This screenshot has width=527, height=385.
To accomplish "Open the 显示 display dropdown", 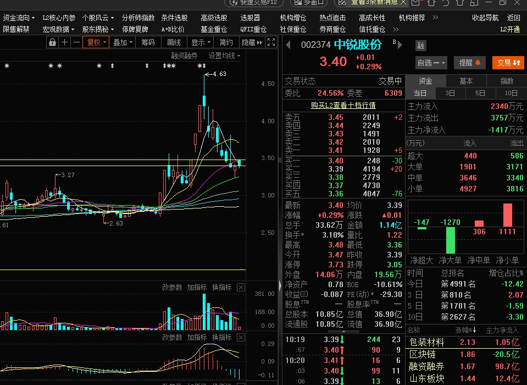I will point(201,43).
